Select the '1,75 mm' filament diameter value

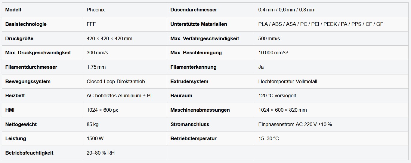[x=96, y=67]
